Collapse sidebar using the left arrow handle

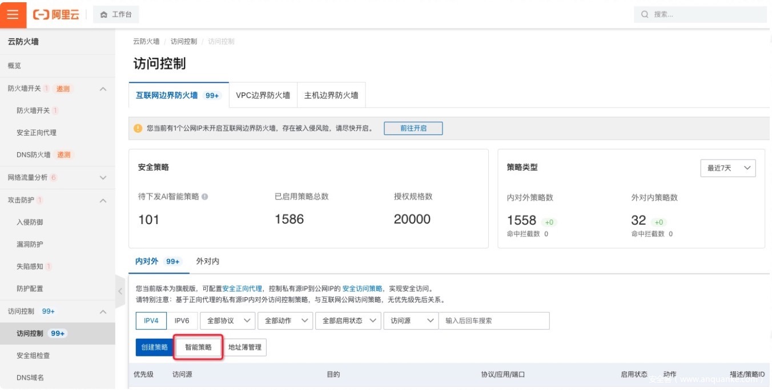click(120, 291)
